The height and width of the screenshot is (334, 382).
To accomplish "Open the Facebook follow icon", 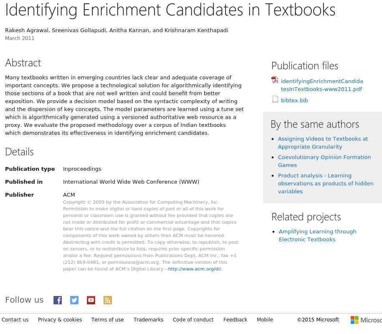I will click(x=58, y=300).
